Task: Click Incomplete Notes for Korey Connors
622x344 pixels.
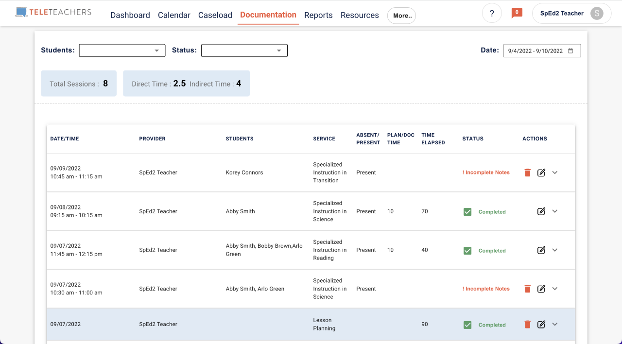Action: click(x=486, y=172)
